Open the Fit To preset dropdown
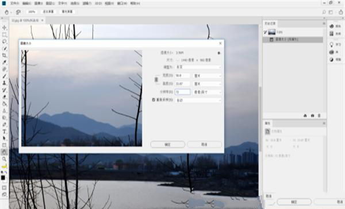 [198, 67]
